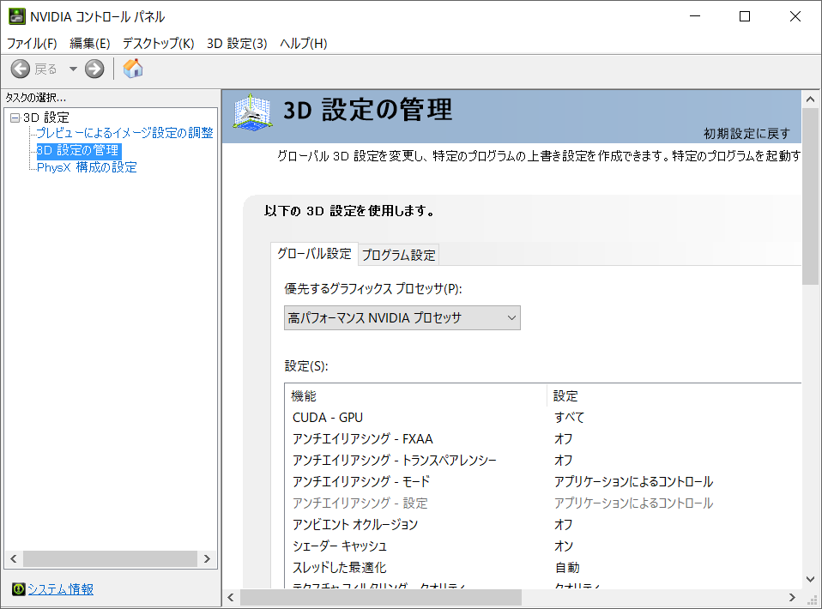Select シェーダー キャッシュ row
822x609 pixels.
542,546
